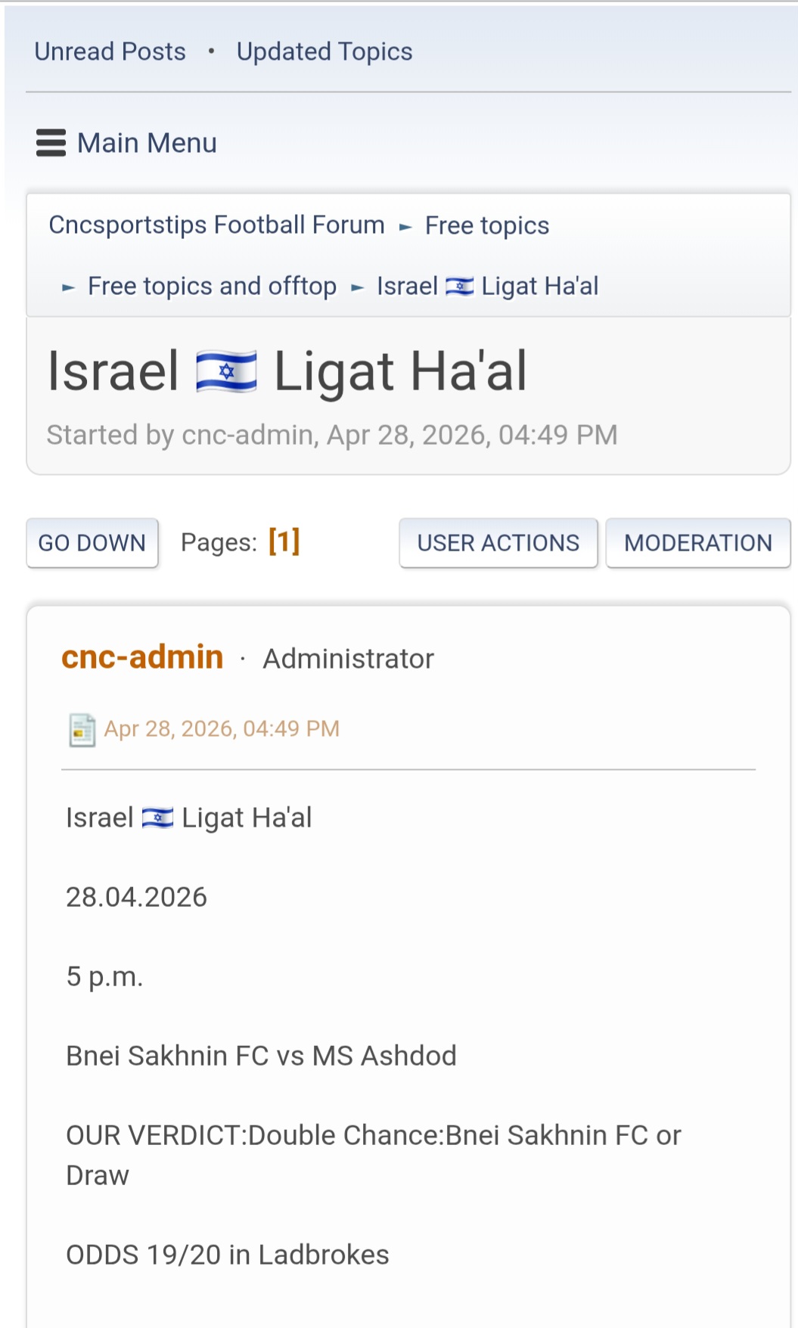Click the arrow before Free topics and offtop
The height and width of the screenshot is (1328, 798).
pyautogui.click(x=68, y=287)
